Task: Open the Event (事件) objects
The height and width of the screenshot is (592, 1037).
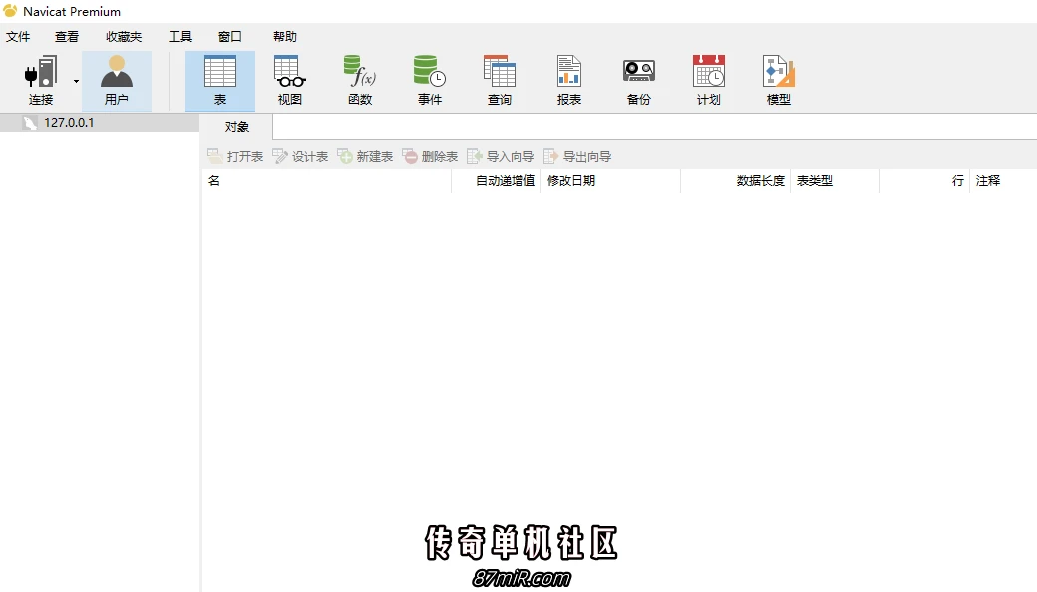Action: 430,81
